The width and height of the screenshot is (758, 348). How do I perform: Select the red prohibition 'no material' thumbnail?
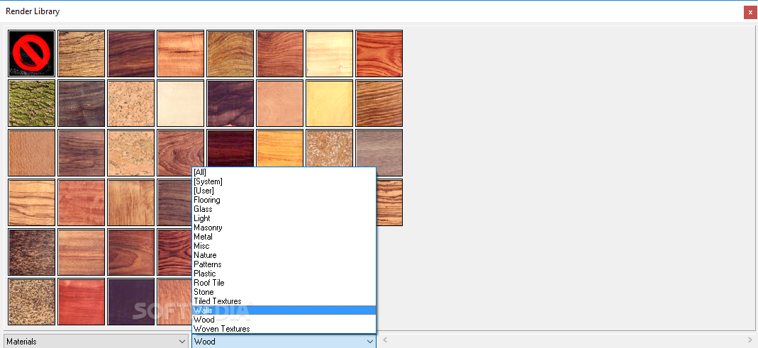31,54
